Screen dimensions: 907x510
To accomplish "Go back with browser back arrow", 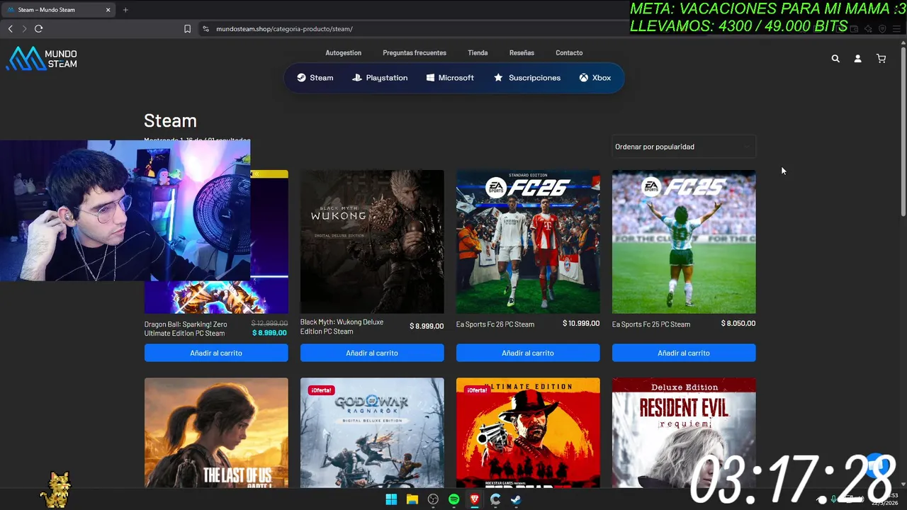I will tap(10, 28).
